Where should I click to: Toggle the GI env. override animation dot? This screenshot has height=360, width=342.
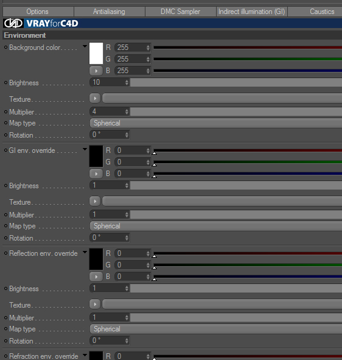(x=5, y=150)
